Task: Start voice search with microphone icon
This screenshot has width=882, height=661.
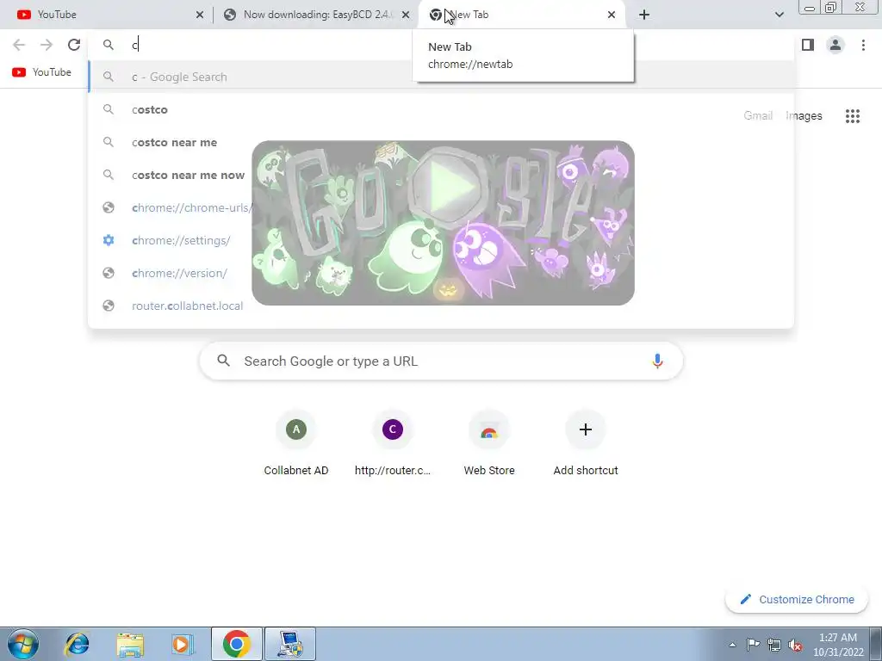Action: click(x=657, y=361)
